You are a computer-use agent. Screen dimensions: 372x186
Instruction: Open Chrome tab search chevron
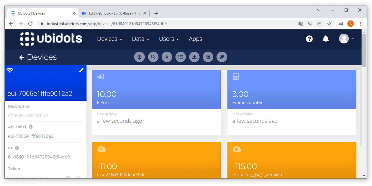tap(319, 10)
